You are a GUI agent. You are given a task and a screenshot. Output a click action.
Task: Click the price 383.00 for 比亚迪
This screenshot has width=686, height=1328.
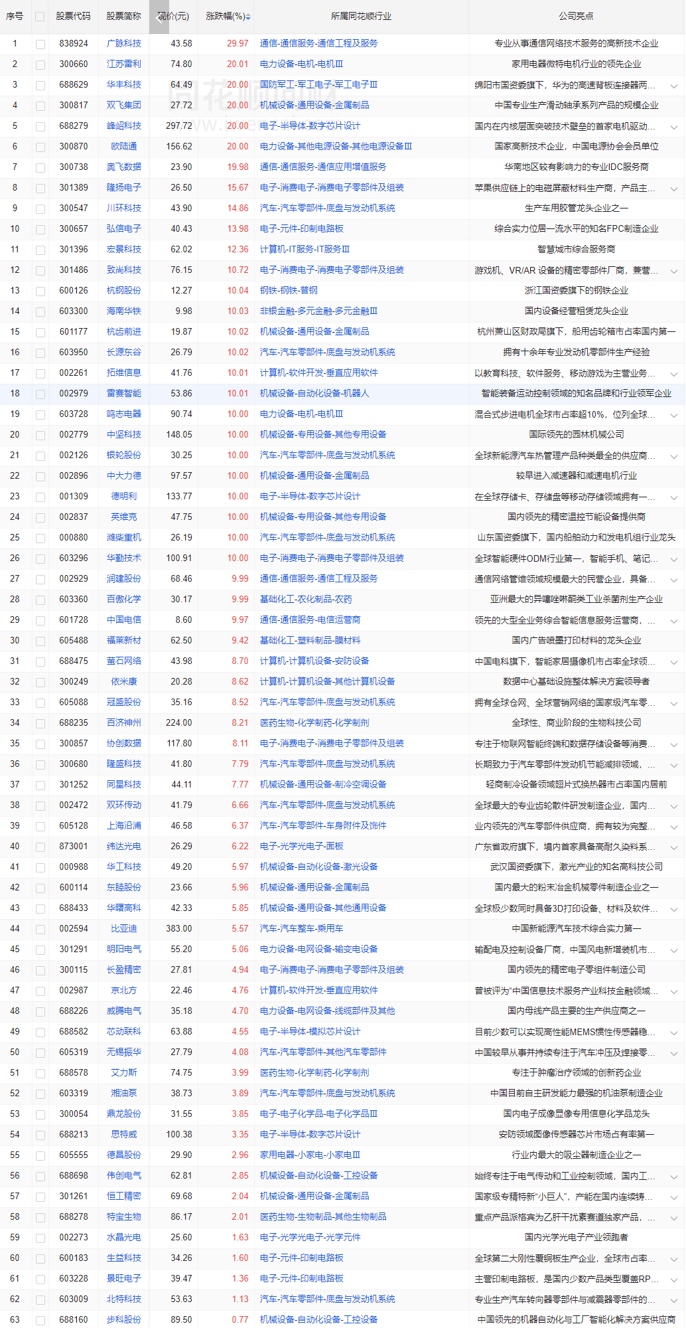tap(179, 928)
